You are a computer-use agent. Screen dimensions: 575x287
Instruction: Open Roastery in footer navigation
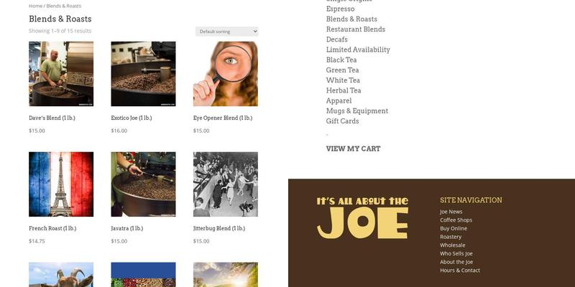click(x=451, y=237)
